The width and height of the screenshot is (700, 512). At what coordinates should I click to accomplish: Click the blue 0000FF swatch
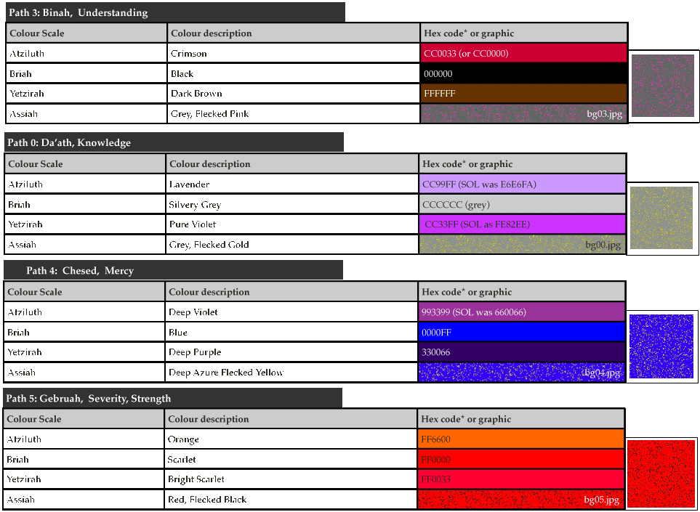click(x=522, y=332)
